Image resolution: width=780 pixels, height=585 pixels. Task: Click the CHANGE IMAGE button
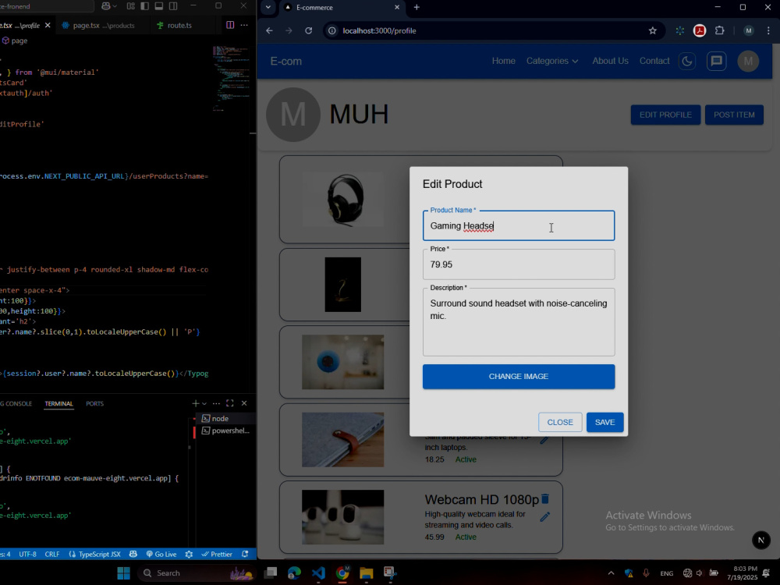click(519, 377)
